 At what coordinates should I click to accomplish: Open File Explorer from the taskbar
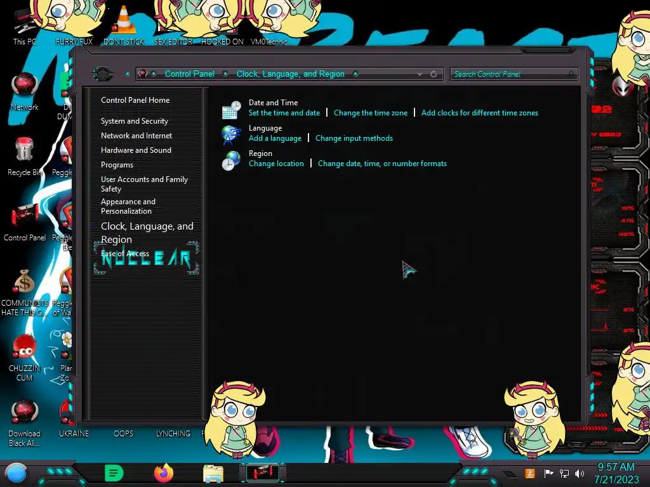[x=213, y=474]
